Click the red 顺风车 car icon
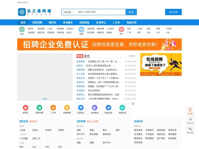 pyautogui.click(x=25, y=108)
